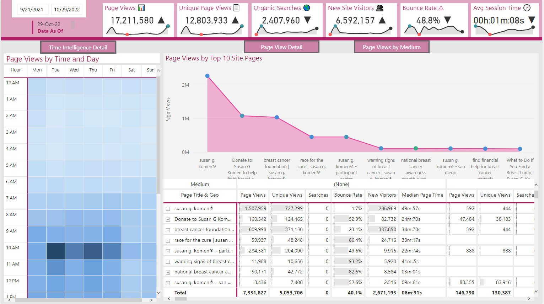Sort table by Bounce Rate column header
This screenshot has height=304, width=544.
click(x=348, y=195)
